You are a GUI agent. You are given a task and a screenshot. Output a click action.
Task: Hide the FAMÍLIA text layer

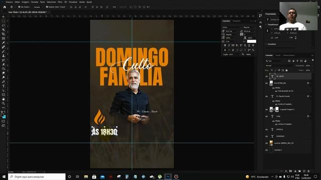266,129
